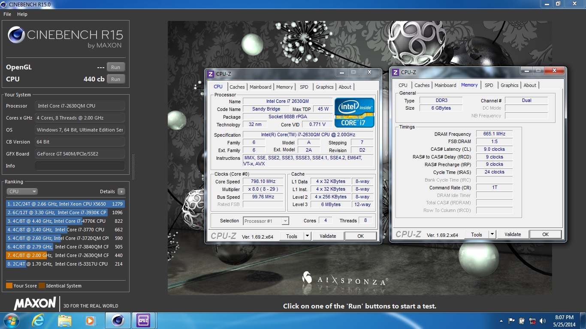Select ranking row Core i7-3930K
This screenshot has height=329, width=586.
click(65, 212)
